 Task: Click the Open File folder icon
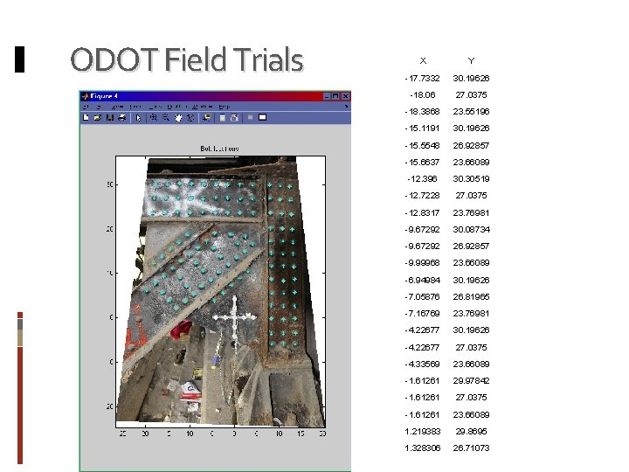[98, 118]
